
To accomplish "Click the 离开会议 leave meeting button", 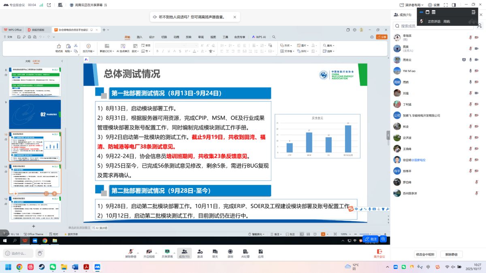I will tap(379, 253).
